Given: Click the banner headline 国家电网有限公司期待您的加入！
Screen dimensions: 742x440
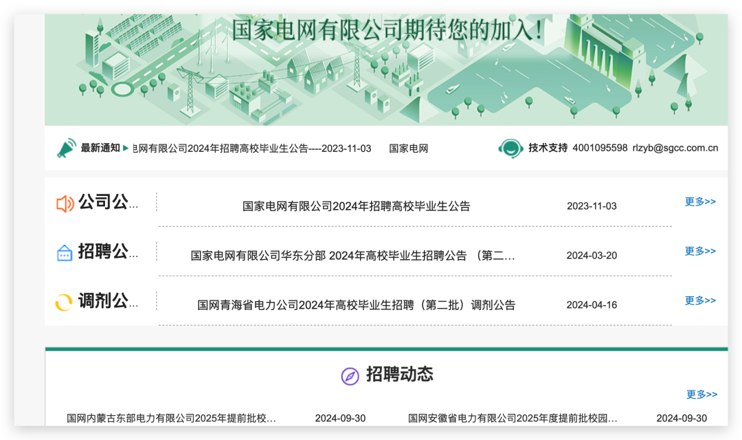Looking at the screenshot, I should (x=387, y=30).
